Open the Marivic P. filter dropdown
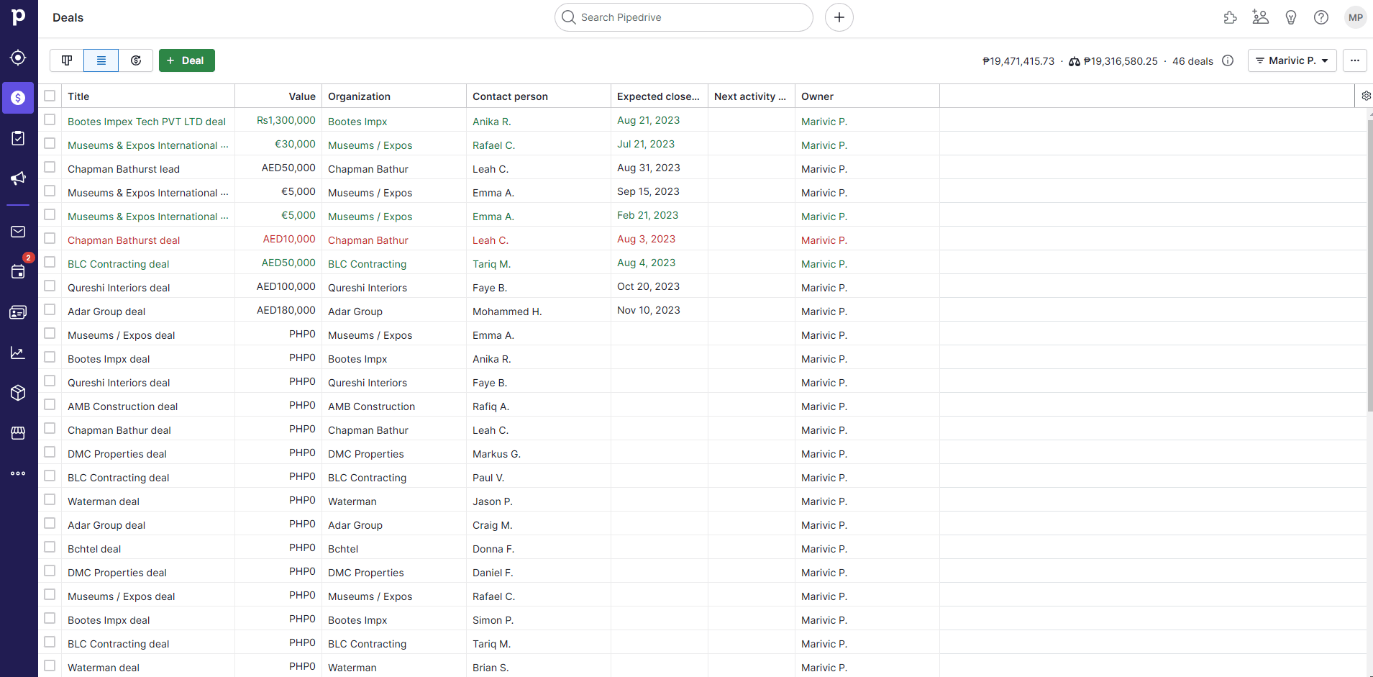This screenshot has height=677, width=1373. click(1292, 60)
